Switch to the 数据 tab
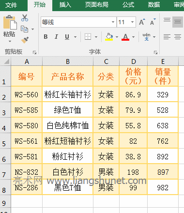 pyautogui.click(x=154, y=5)
